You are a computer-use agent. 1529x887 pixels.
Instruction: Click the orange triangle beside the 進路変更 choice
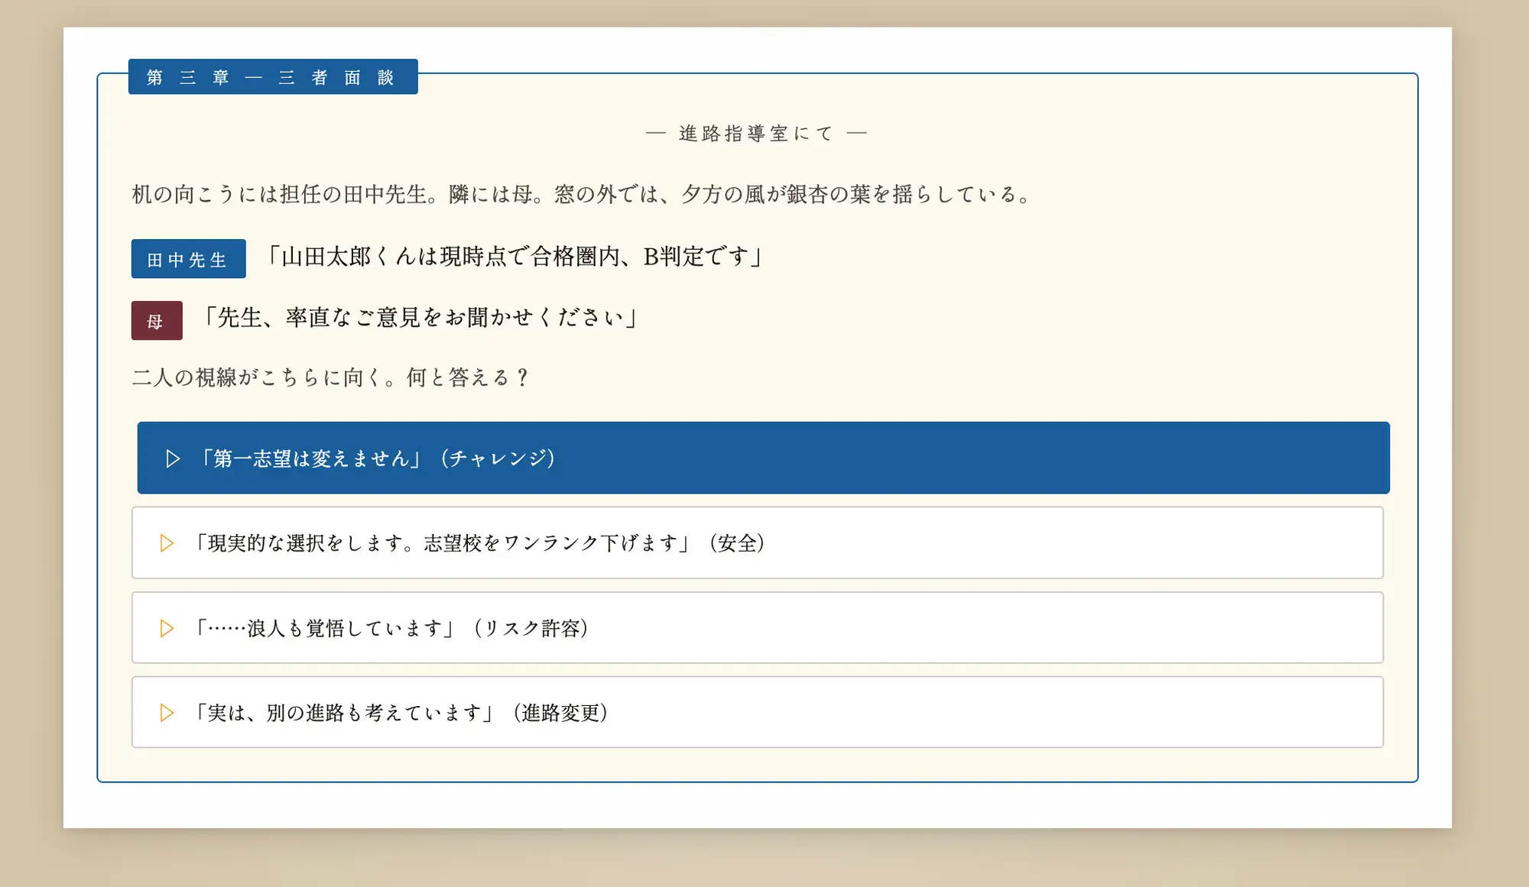tap(167, 713)
